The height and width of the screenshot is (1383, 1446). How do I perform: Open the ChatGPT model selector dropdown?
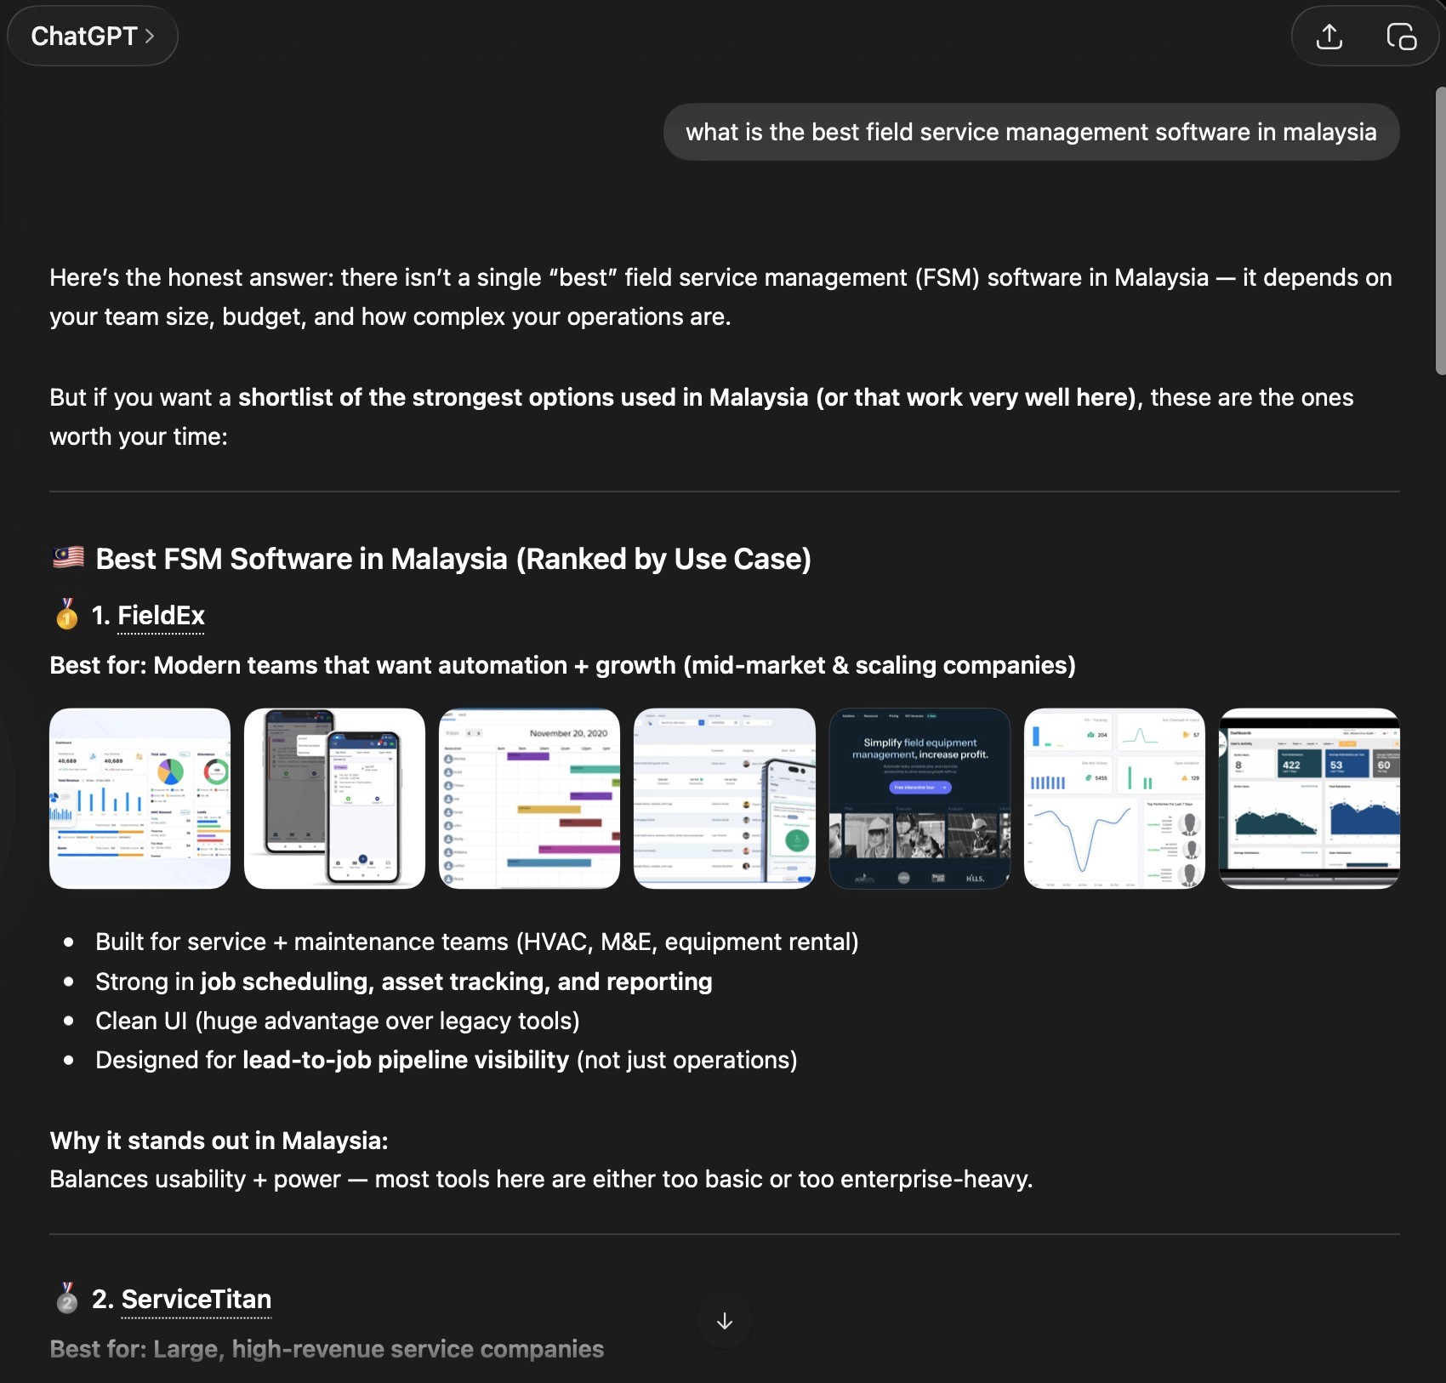click(92, 36)
